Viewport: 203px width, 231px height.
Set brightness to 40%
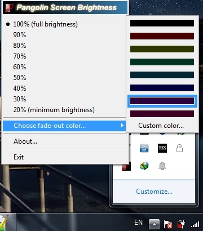tap(64, 88)
